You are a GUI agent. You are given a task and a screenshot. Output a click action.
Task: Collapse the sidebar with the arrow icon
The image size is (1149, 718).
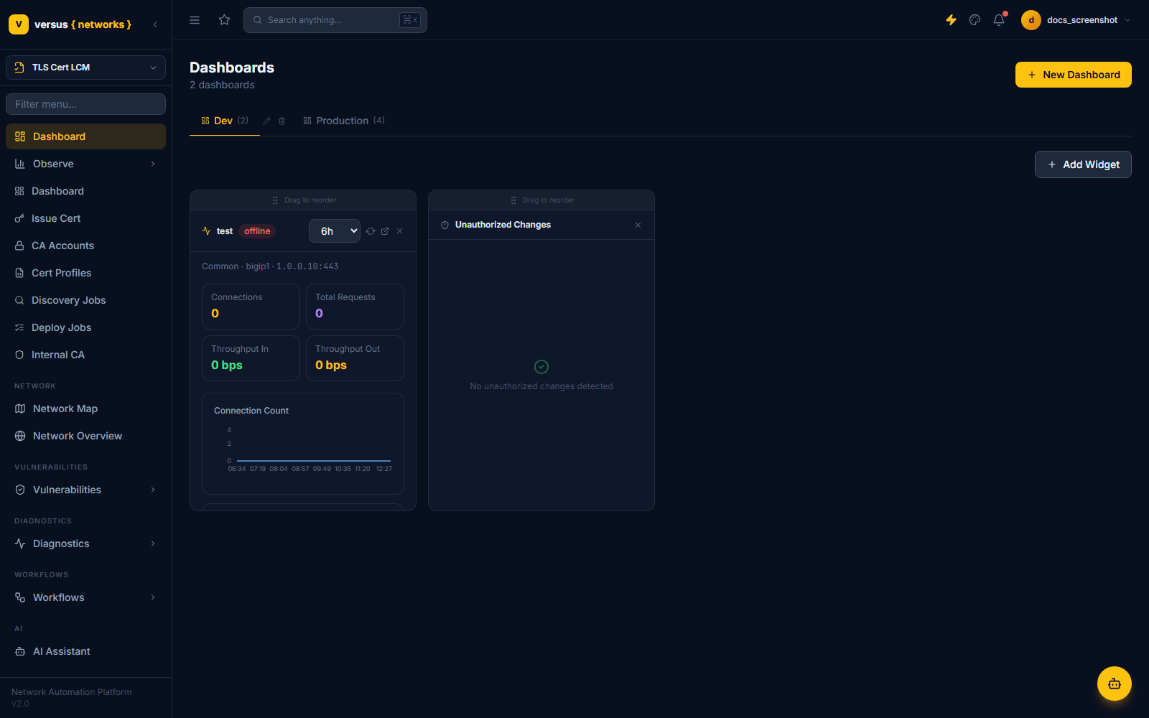tap(155, 24)
